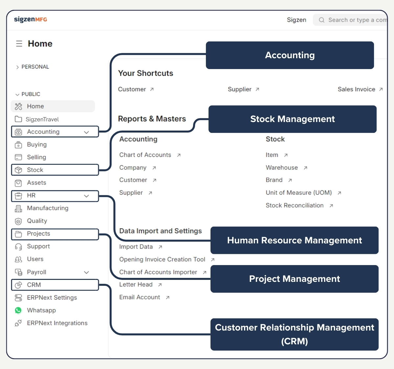
Task: Open the hamburger menu next to Home
Action: [x=19, y=43]
